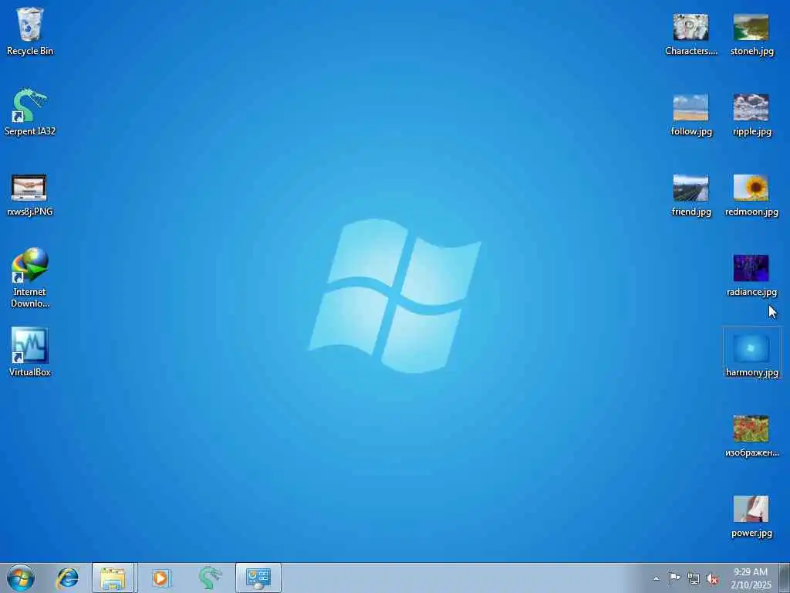Select the power.jpg file icon
790x593 pixels.
tap(751, 517)
